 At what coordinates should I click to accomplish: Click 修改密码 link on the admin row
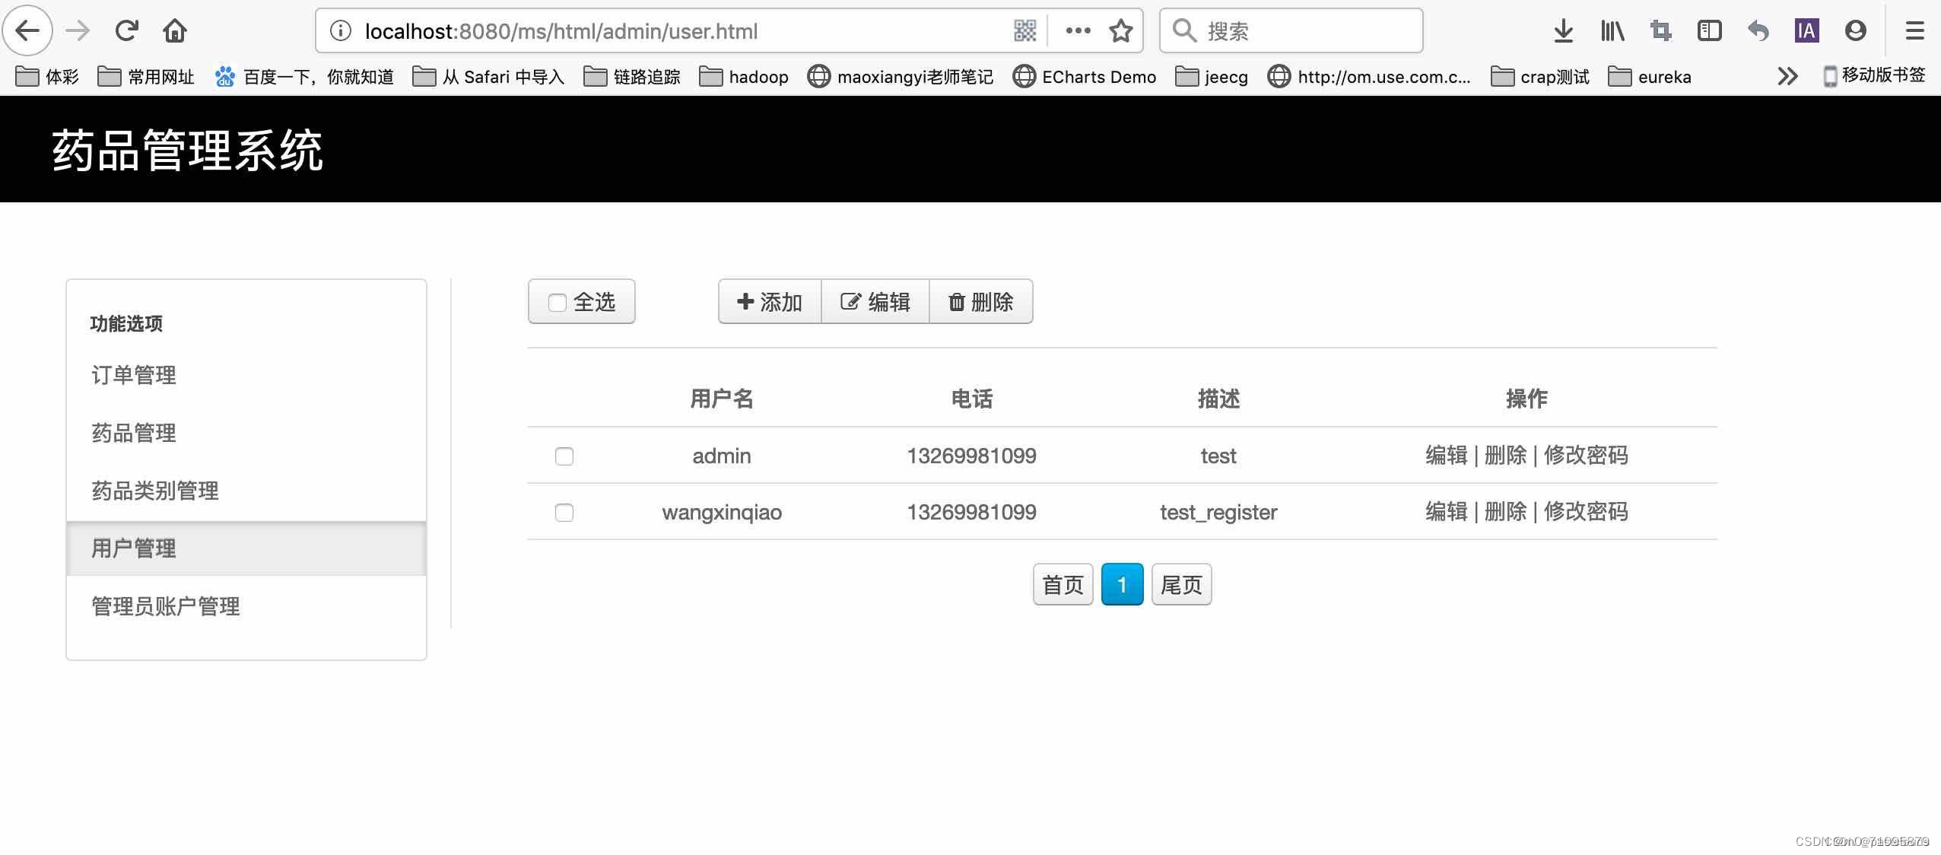point(1587,456)
